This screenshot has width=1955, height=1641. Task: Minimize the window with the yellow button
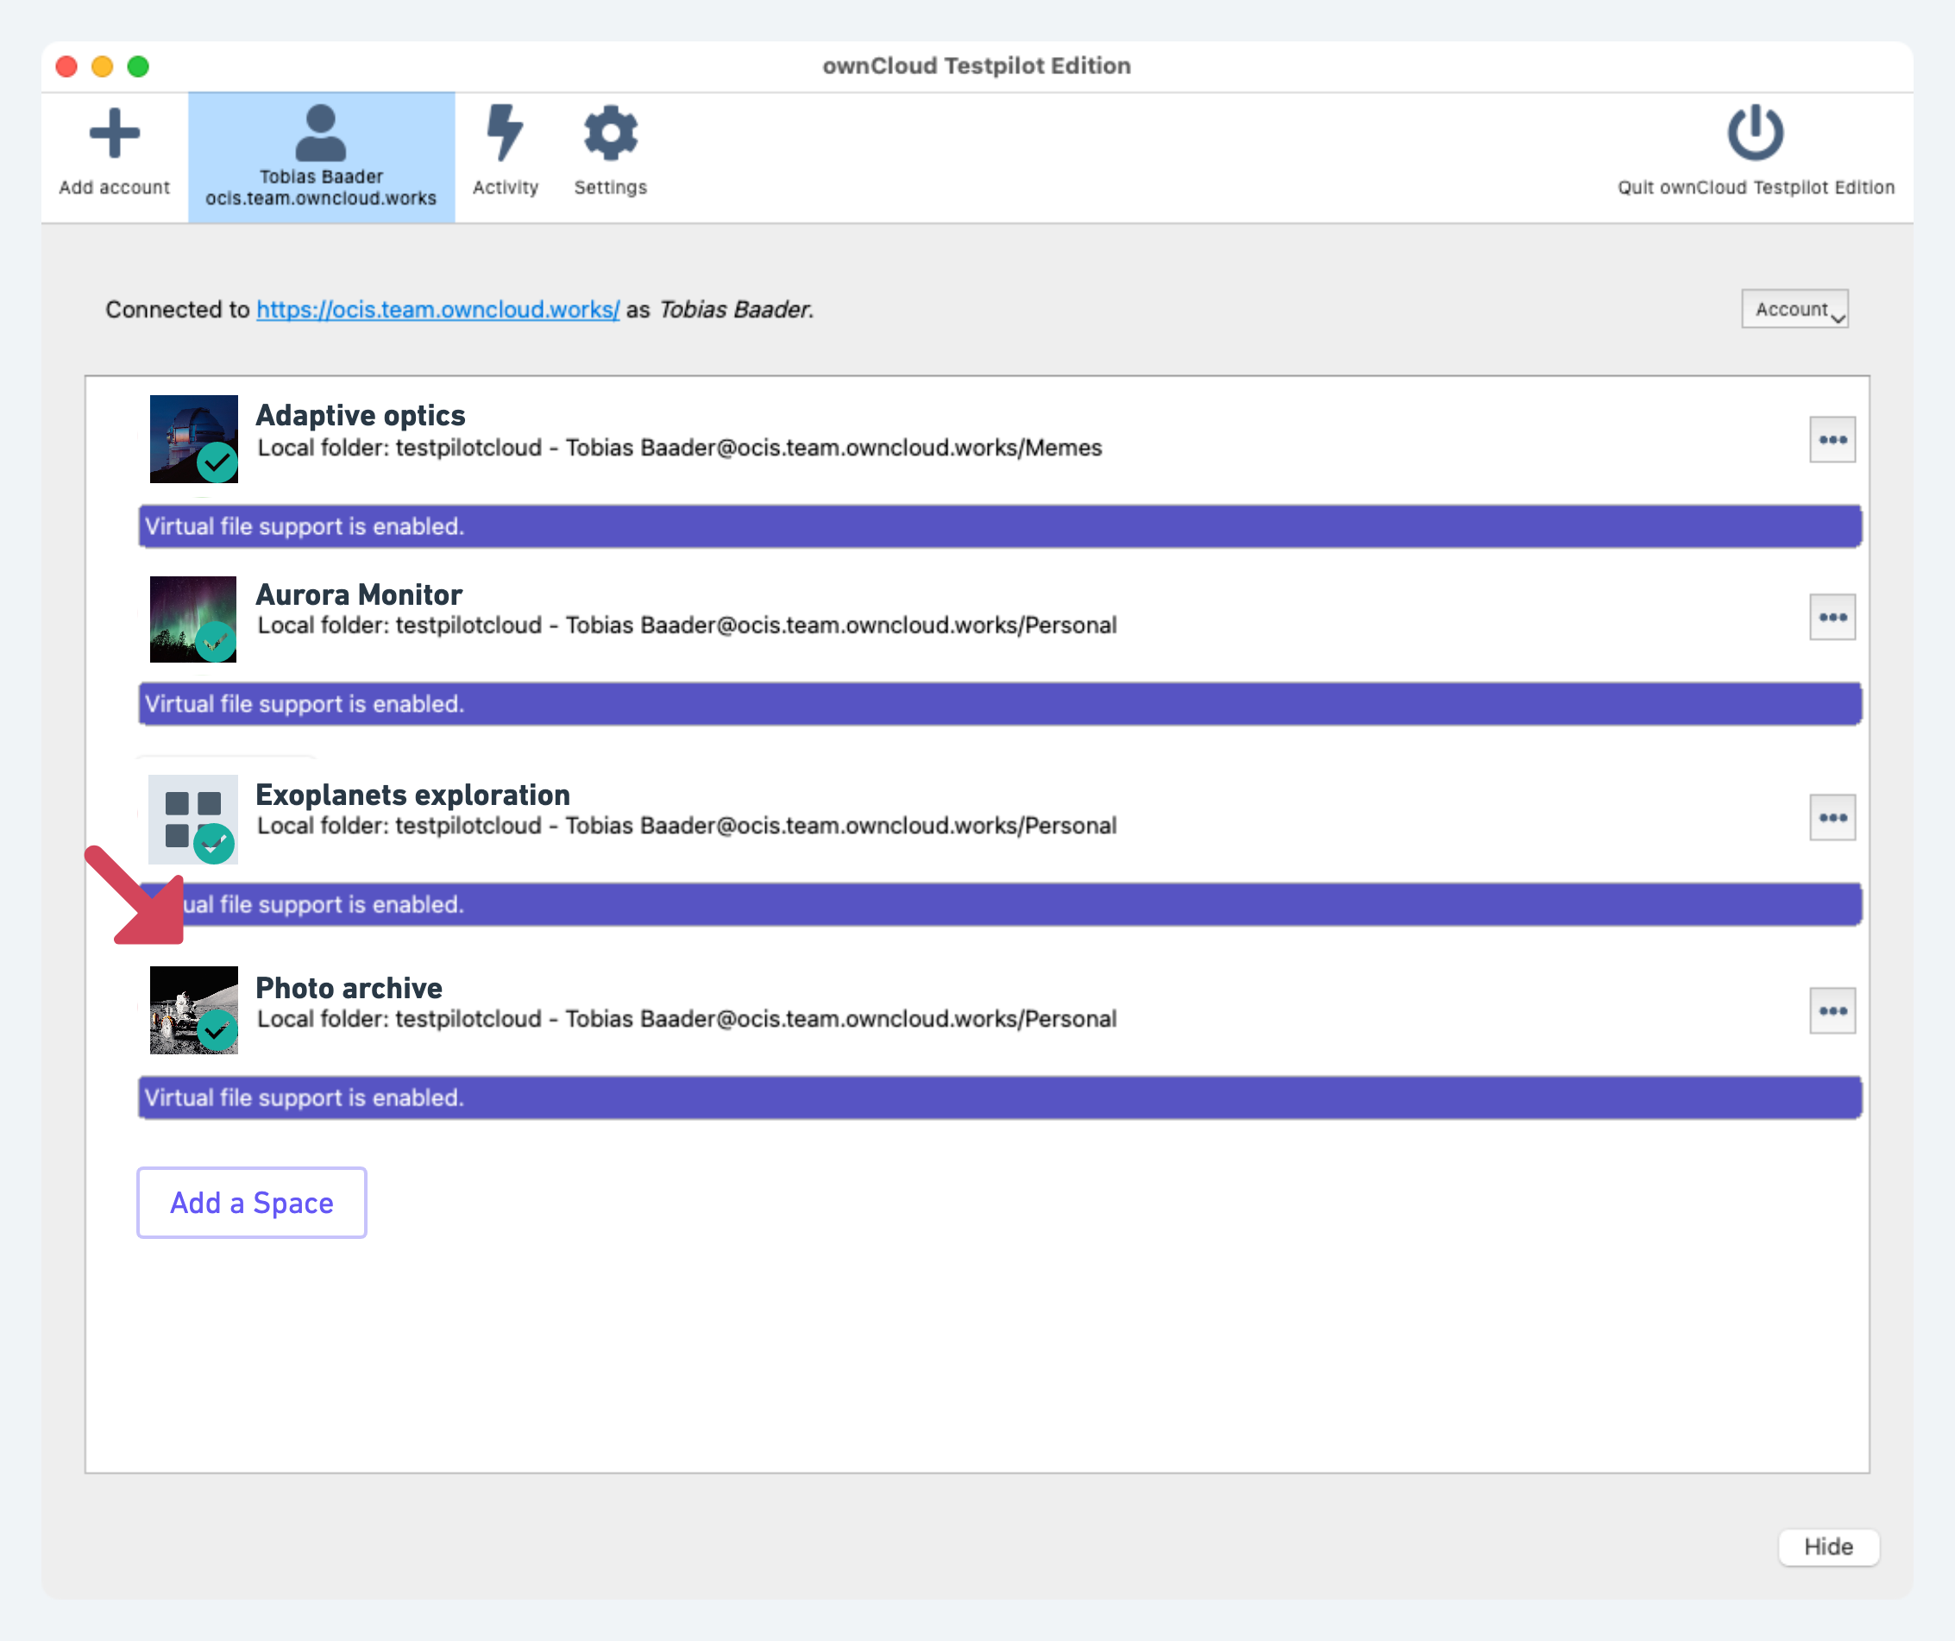(103, 66)
